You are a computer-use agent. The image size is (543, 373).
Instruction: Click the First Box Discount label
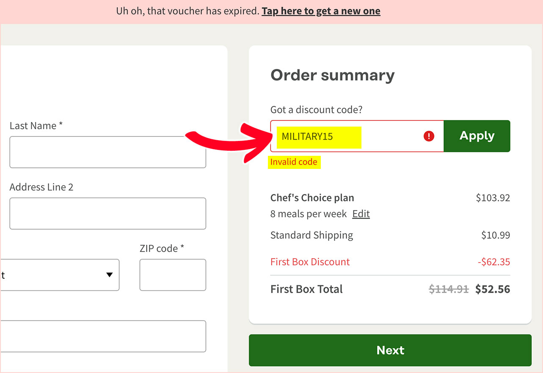click(x=310, y=262)
